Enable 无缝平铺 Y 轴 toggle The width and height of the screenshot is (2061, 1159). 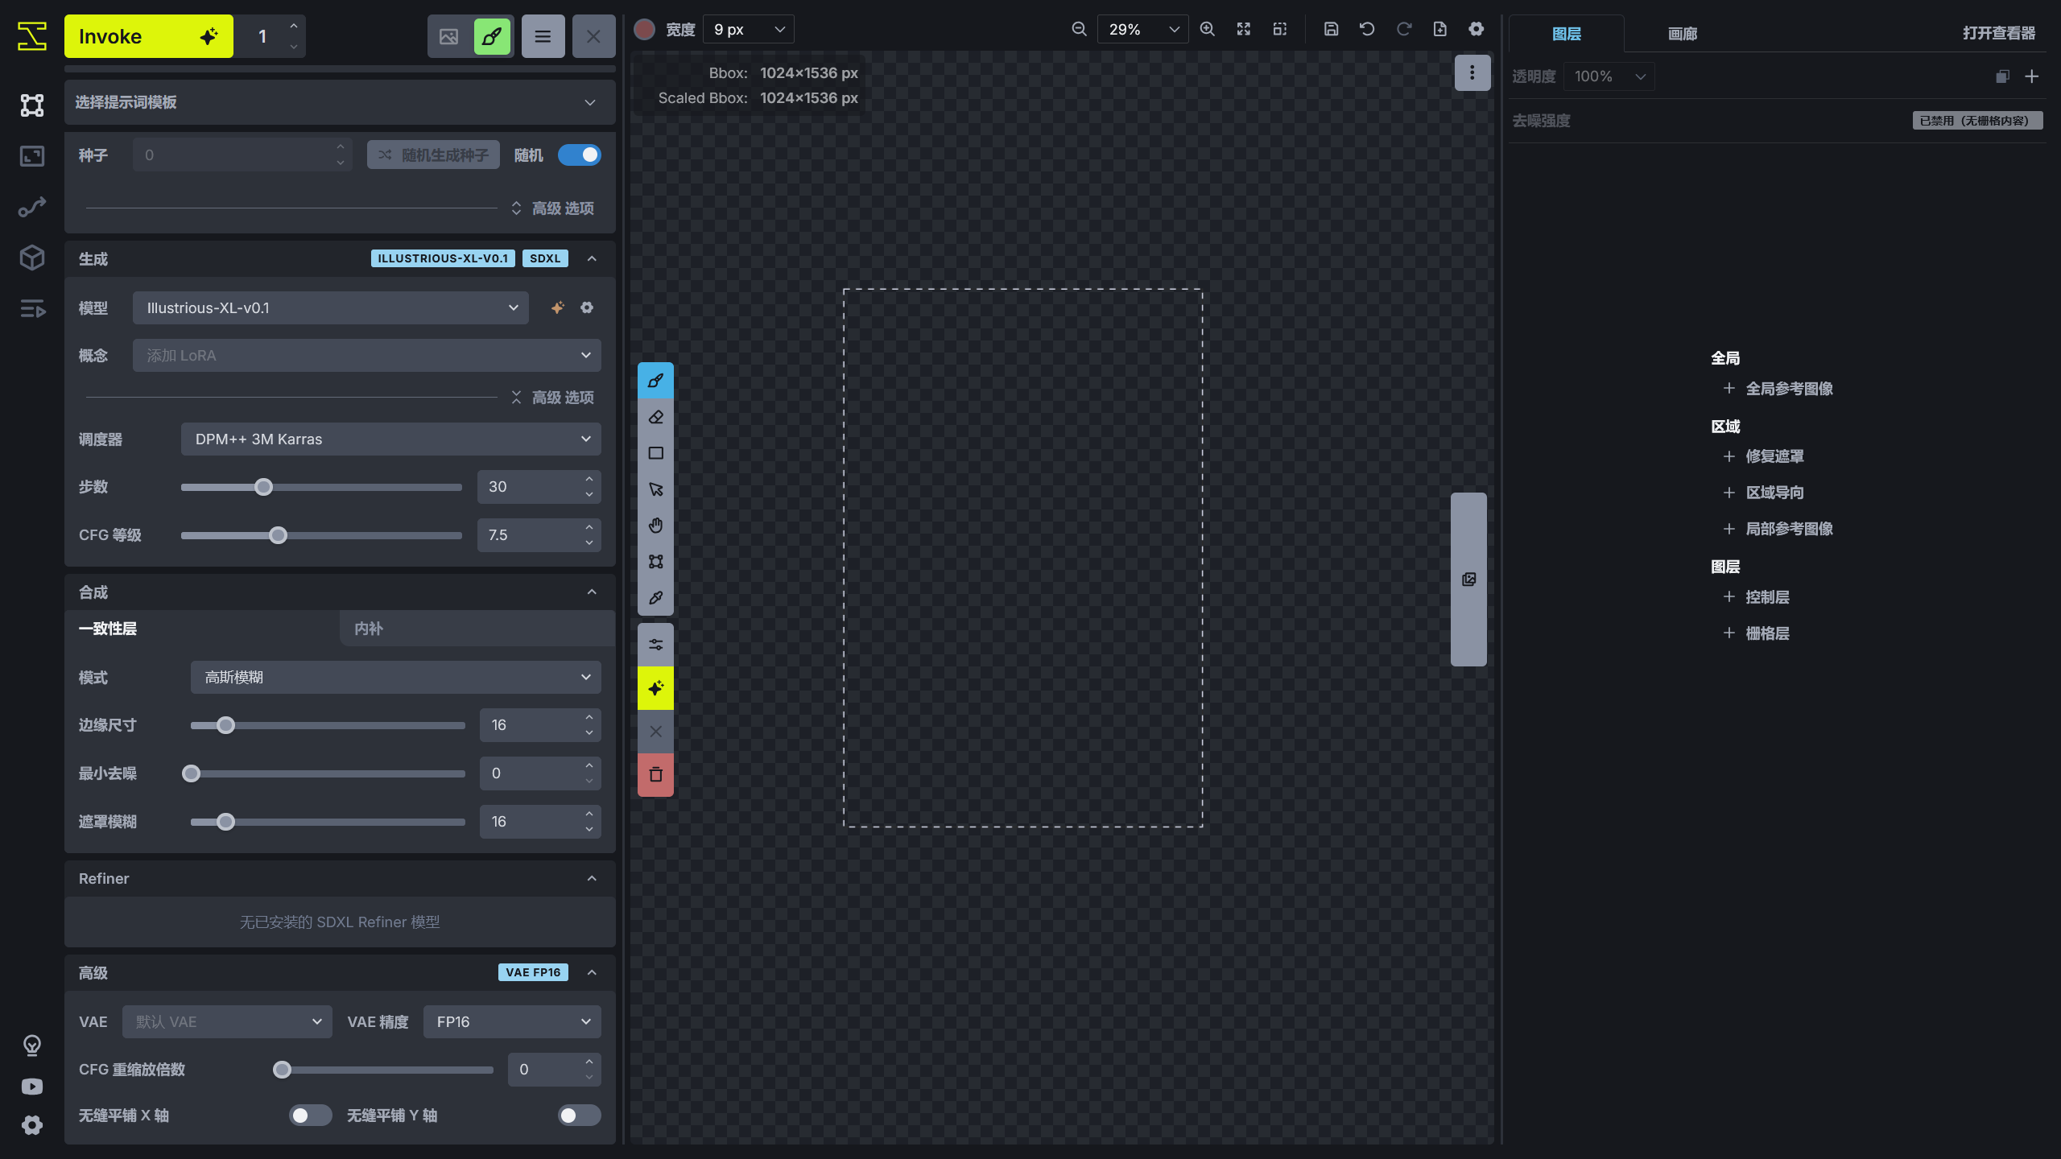pyautogui.click(x=579, y=1115)
